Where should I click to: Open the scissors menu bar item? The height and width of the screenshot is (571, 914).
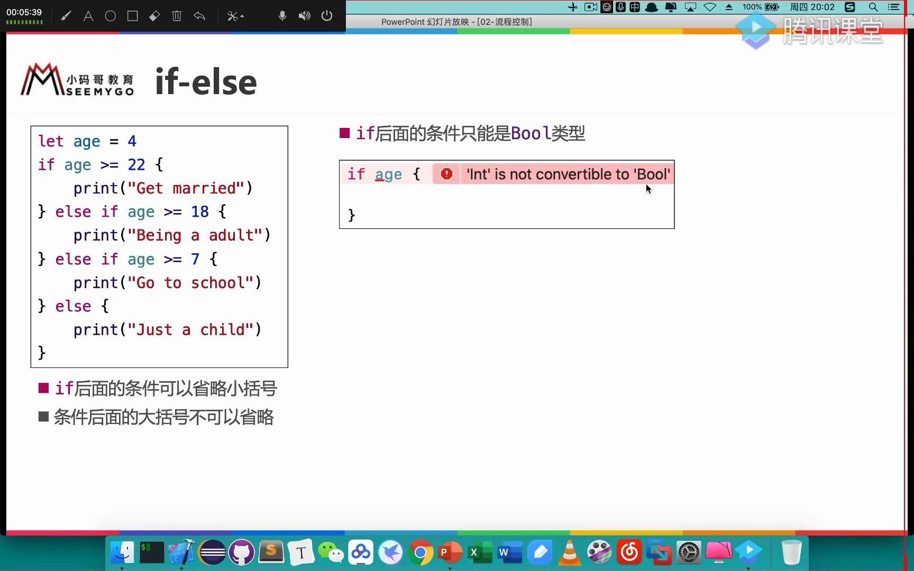[573, 7]
